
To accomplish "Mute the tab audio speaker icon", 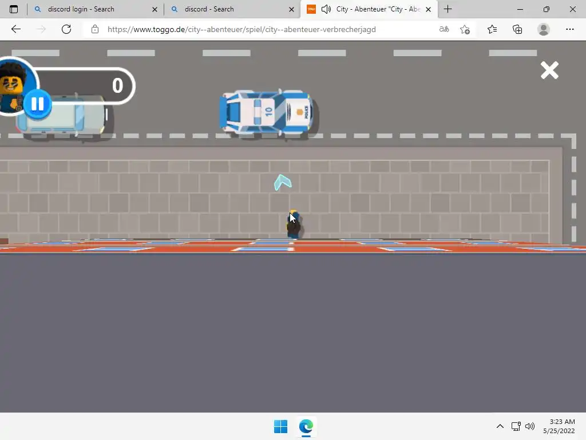I will (326, 9).
